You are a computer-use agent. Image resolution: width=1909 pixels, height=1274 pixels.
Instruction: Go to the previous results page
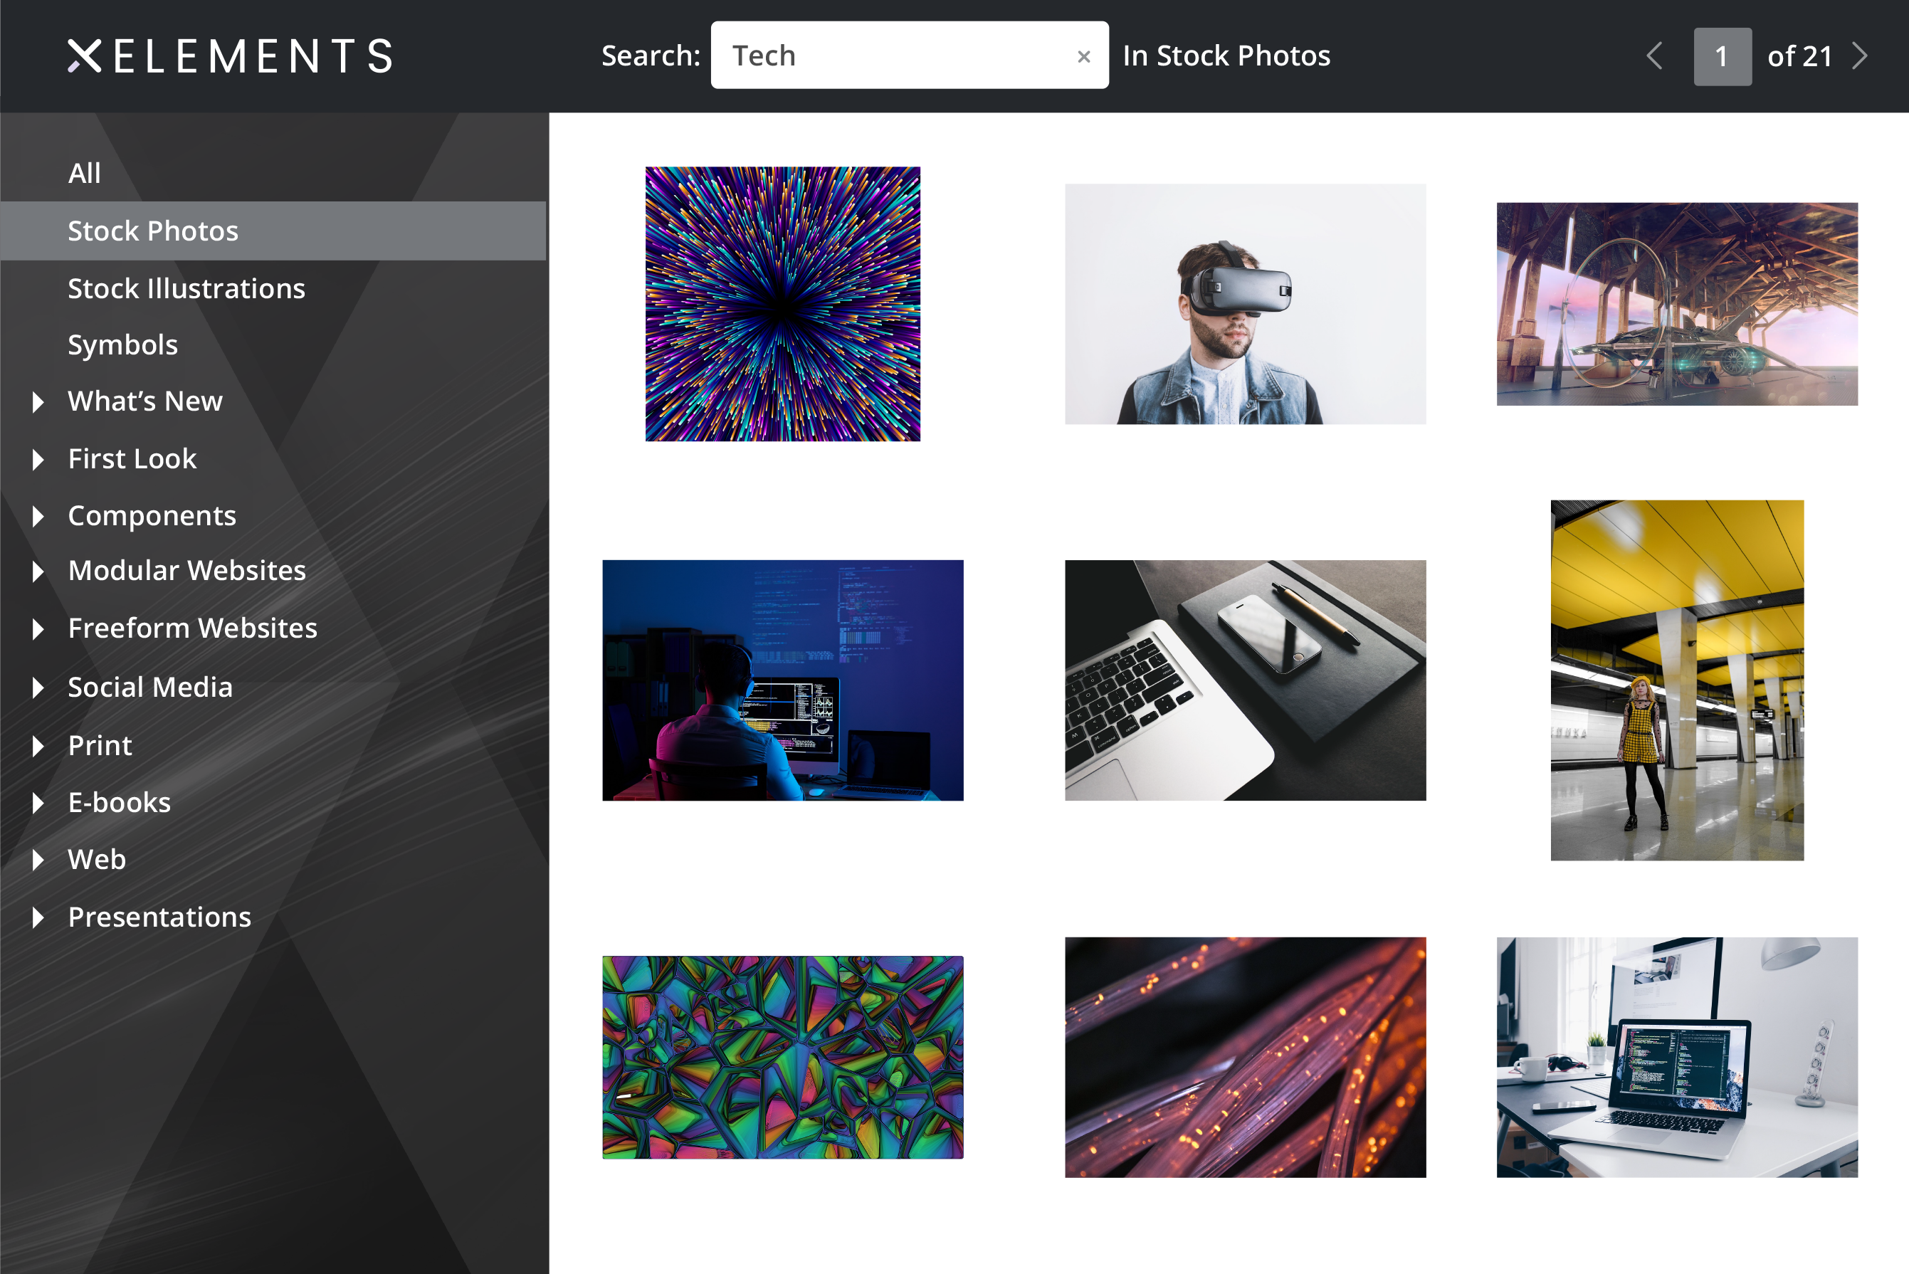pyautogui.click(x=1654, y=56)
